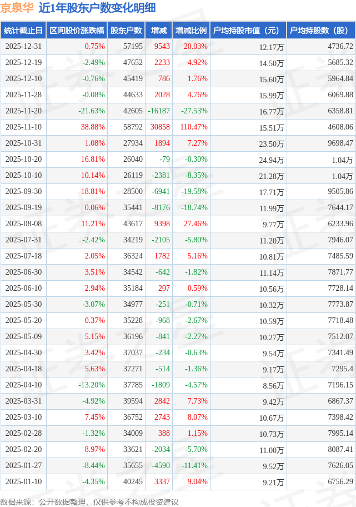This screenshot has width=356, height=507.
Task: Click the price change value 18.81%
Action: 93,191
